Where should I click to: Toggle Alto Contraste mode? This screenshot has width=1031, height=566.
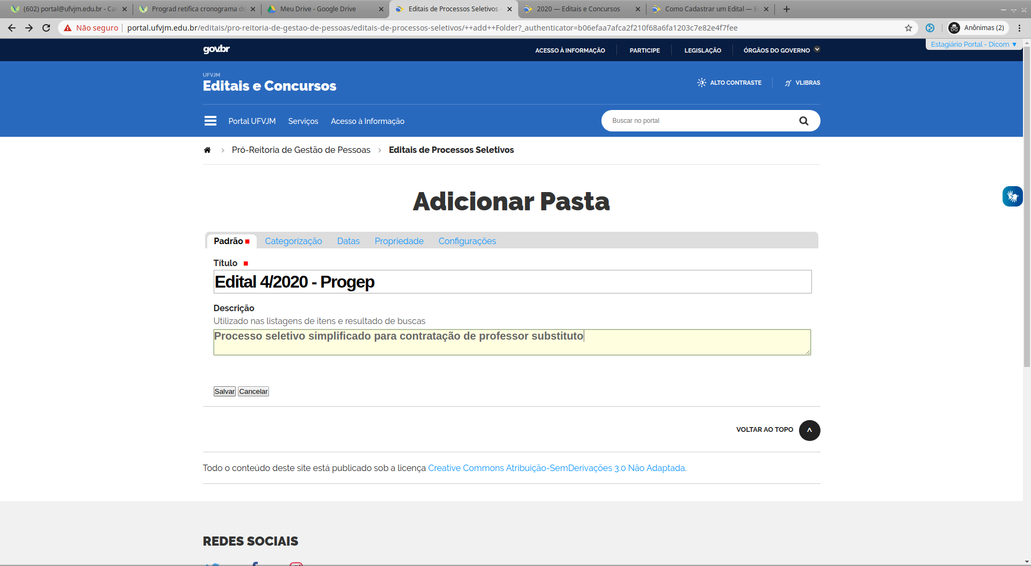(x=729, y=83)
